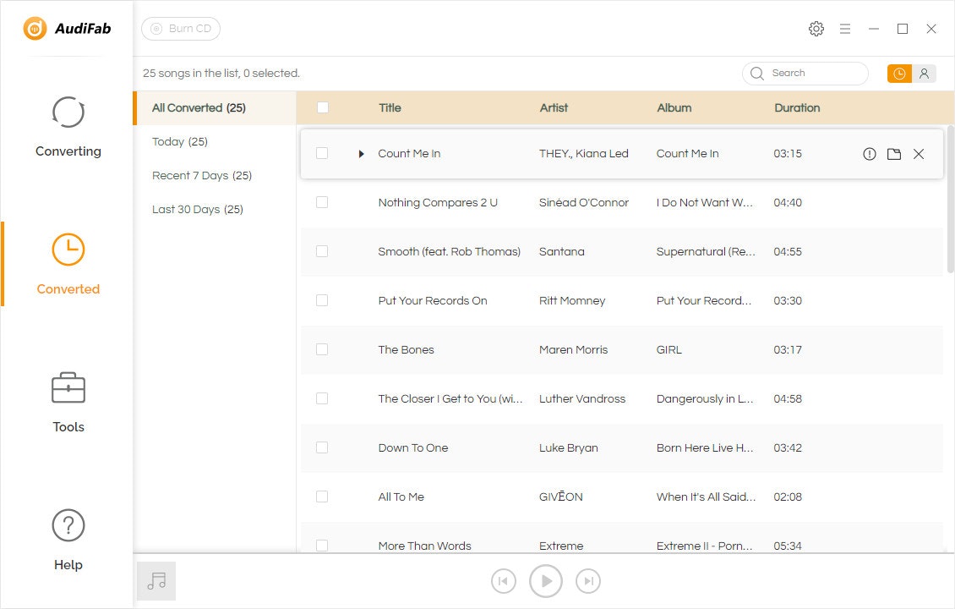
Task: Switch to artist grouping view icon
Action: coord(924,73)
